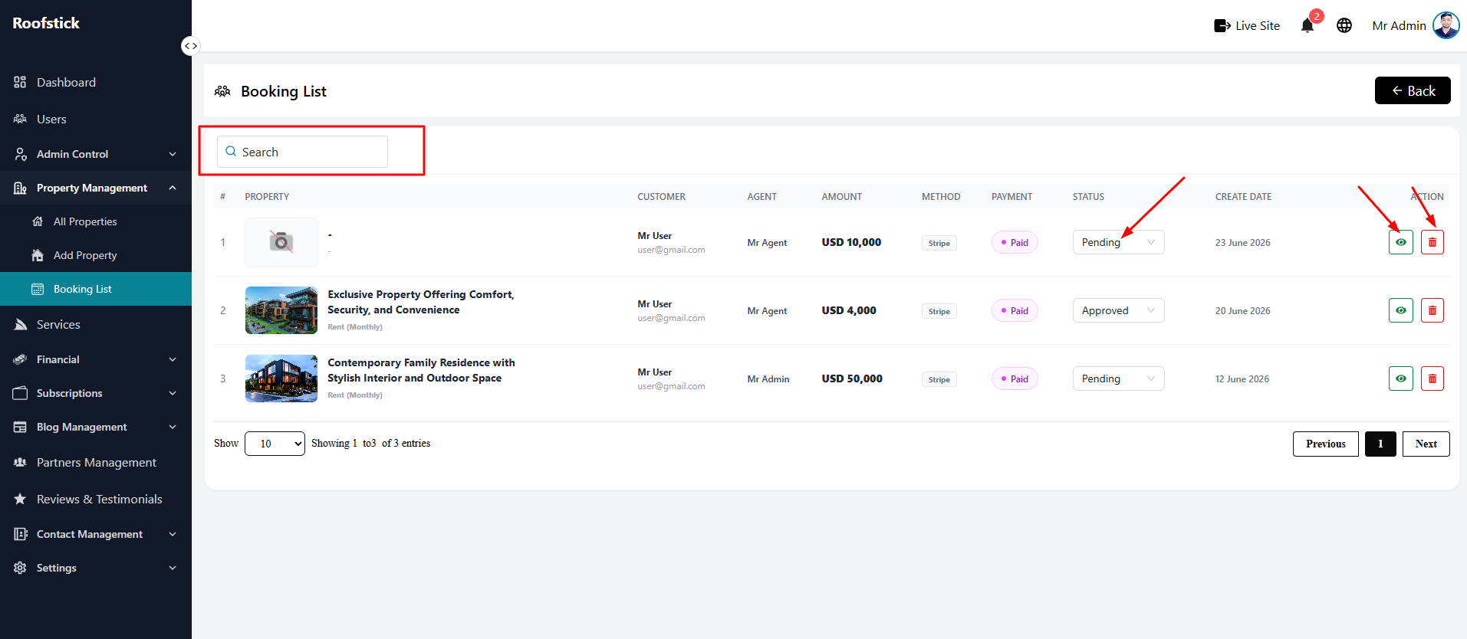Click the Partners Management icon
Viewport: 1467px width, 639px height.
(x=20, y=462)
